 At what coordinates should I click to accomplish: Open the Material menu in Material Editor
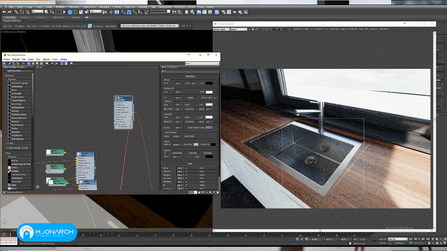coord(16,59)
